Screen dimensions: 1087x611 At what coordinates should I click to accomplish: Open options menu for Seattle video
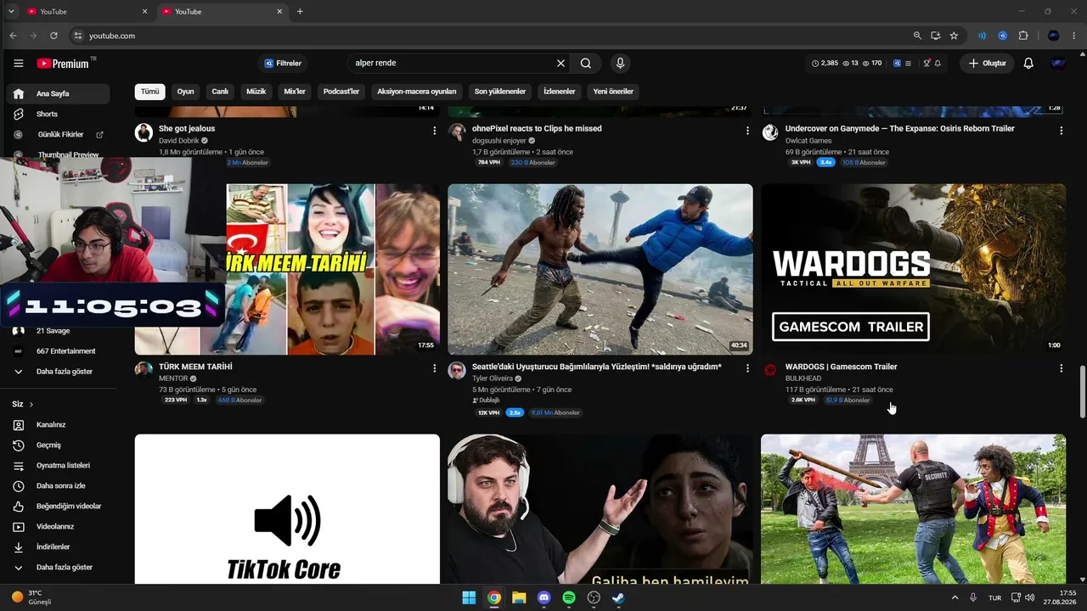tap(747, 368)
